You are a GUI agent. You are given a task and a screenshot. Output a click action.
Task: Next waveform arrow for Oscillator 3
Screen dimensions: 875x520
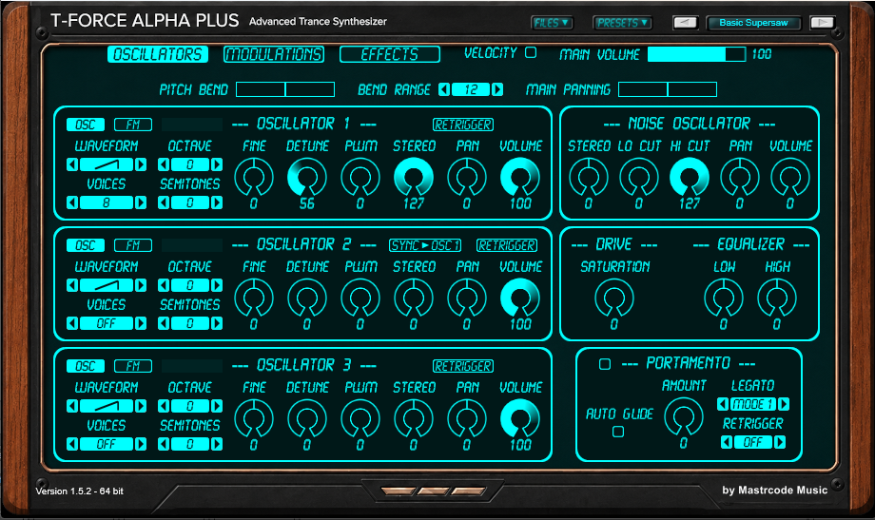[x=141, y=406]
